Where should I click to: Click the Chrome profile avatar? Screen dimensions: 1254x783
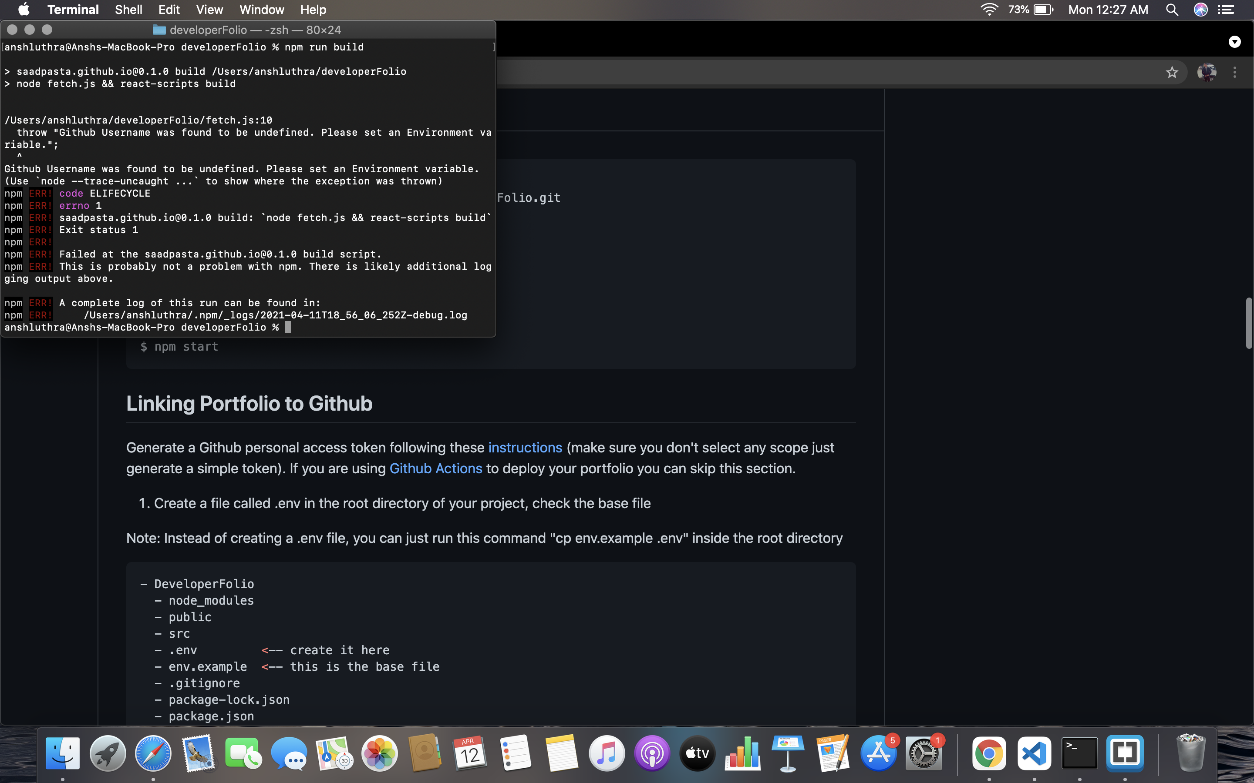[1207, 72]
